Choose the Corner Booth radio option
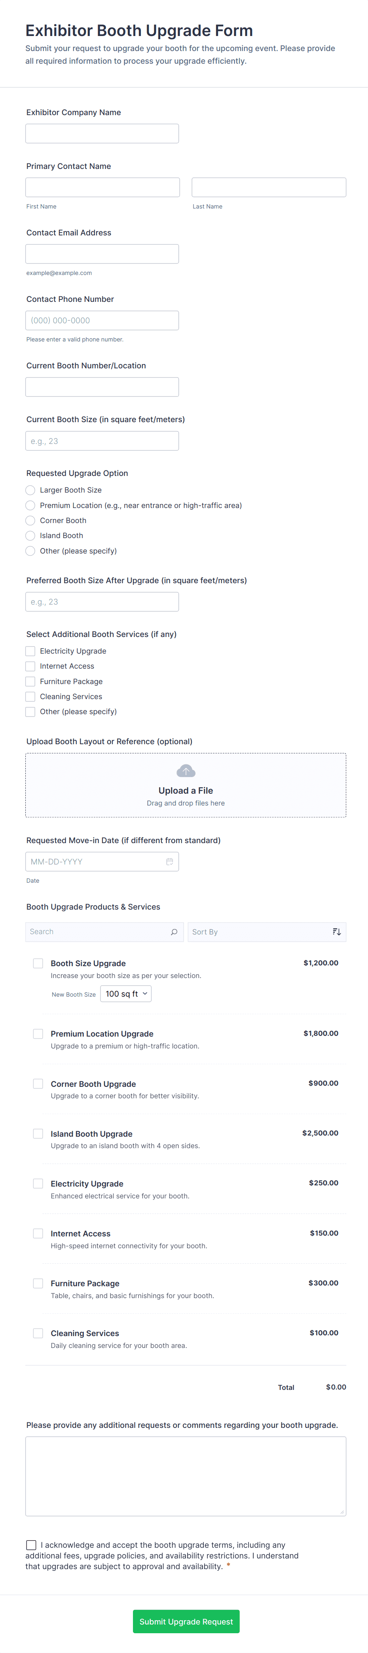The width and height of the screenshot is (368, 1653). tap(30, 520)
